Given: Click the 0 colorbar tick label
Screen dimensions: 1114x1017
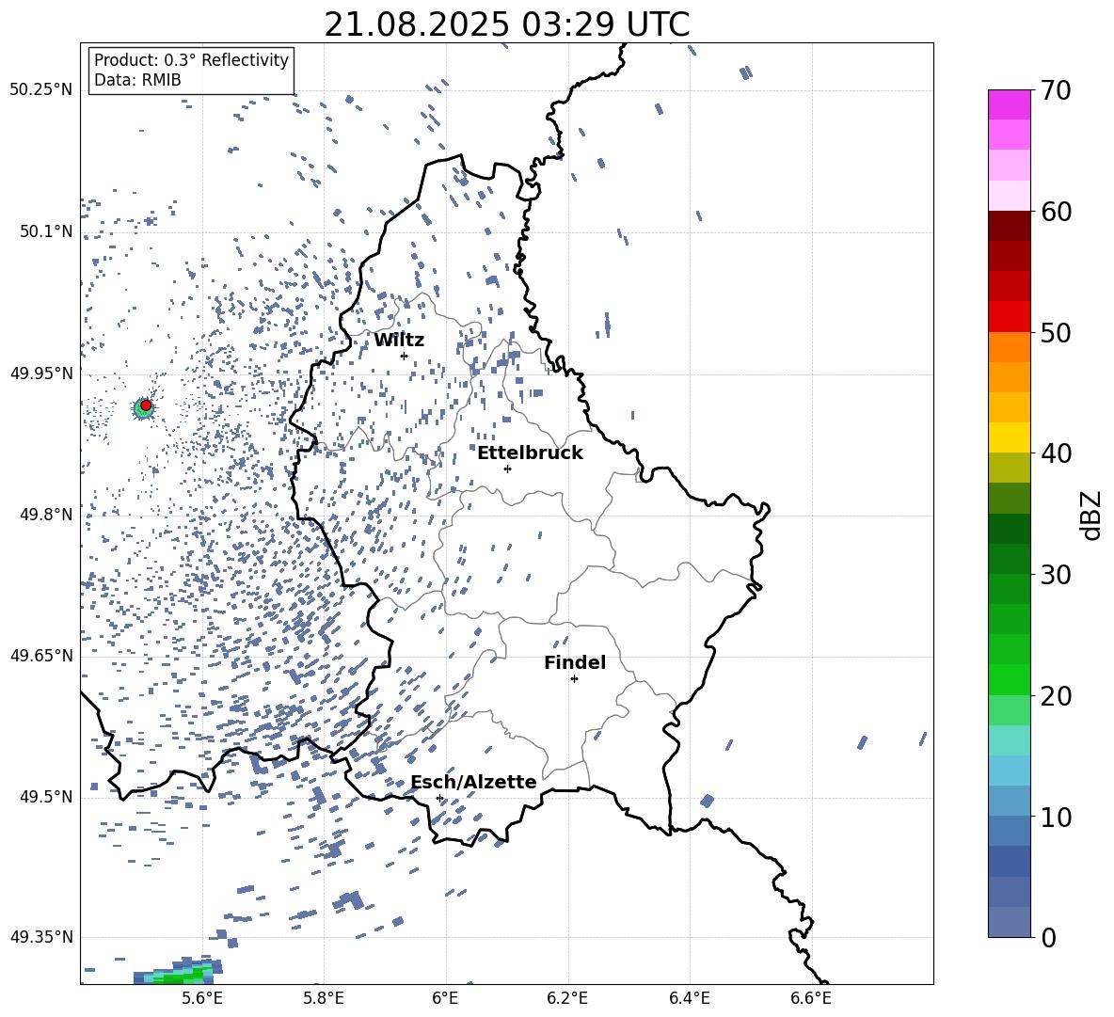Looking at the screenshot, I should pos(1048,937).
